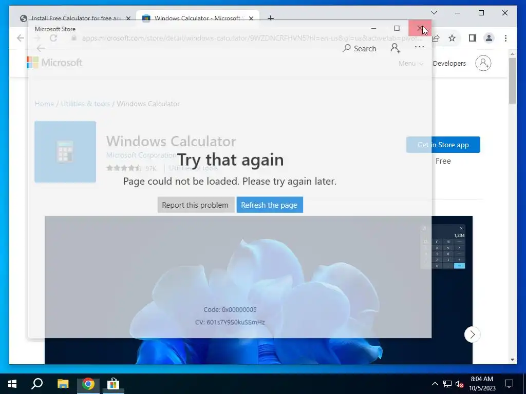Screen dimensions: 526x394
Task: Click the Microsoft logo on webpage
Action: tap(54, 63)
